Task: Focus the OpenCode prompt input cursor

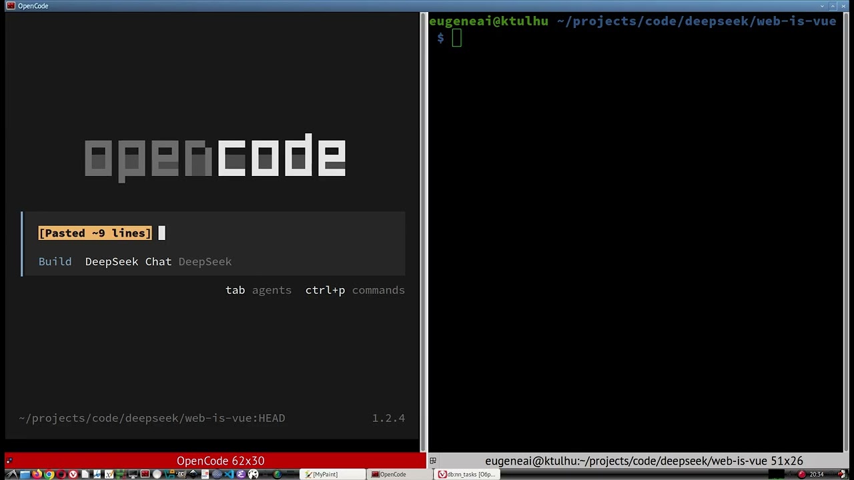Action: pos(161,233)
